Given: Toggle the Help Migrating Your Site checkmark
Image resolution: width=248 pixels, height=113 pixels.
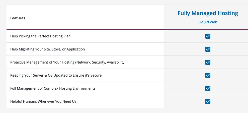Looking at the screenshot, I should point(208,49).
